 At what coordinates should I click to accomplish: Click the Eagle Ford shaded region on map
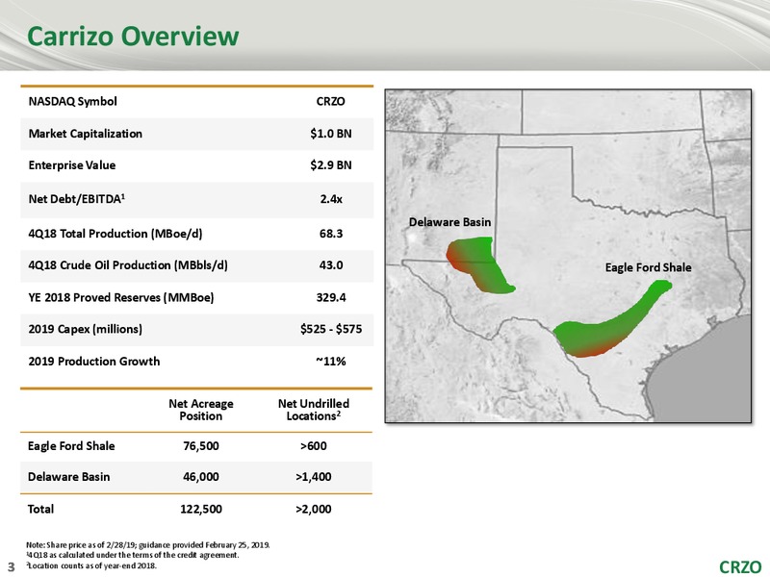pyautogui.click(x=604, y=329)
